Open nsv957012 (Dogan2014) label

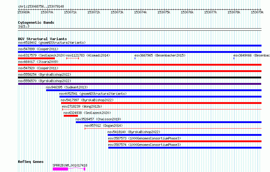(x=103, y=126)
